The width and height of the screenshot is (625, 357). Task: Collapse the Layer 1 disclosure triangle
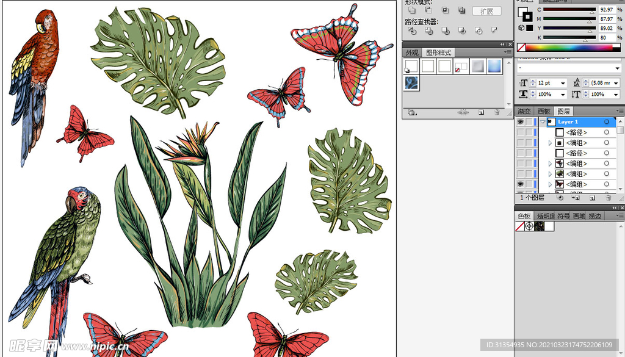(x=542, y=122)
